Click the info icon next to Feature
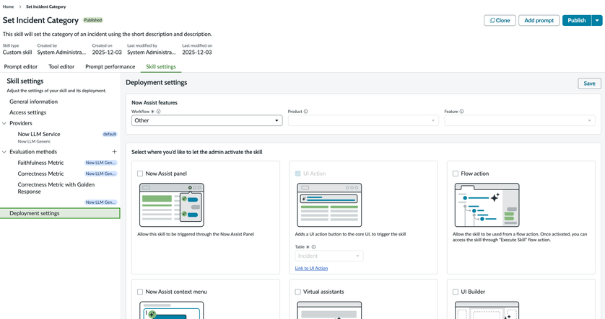The image size is (605, 319). 462,112
